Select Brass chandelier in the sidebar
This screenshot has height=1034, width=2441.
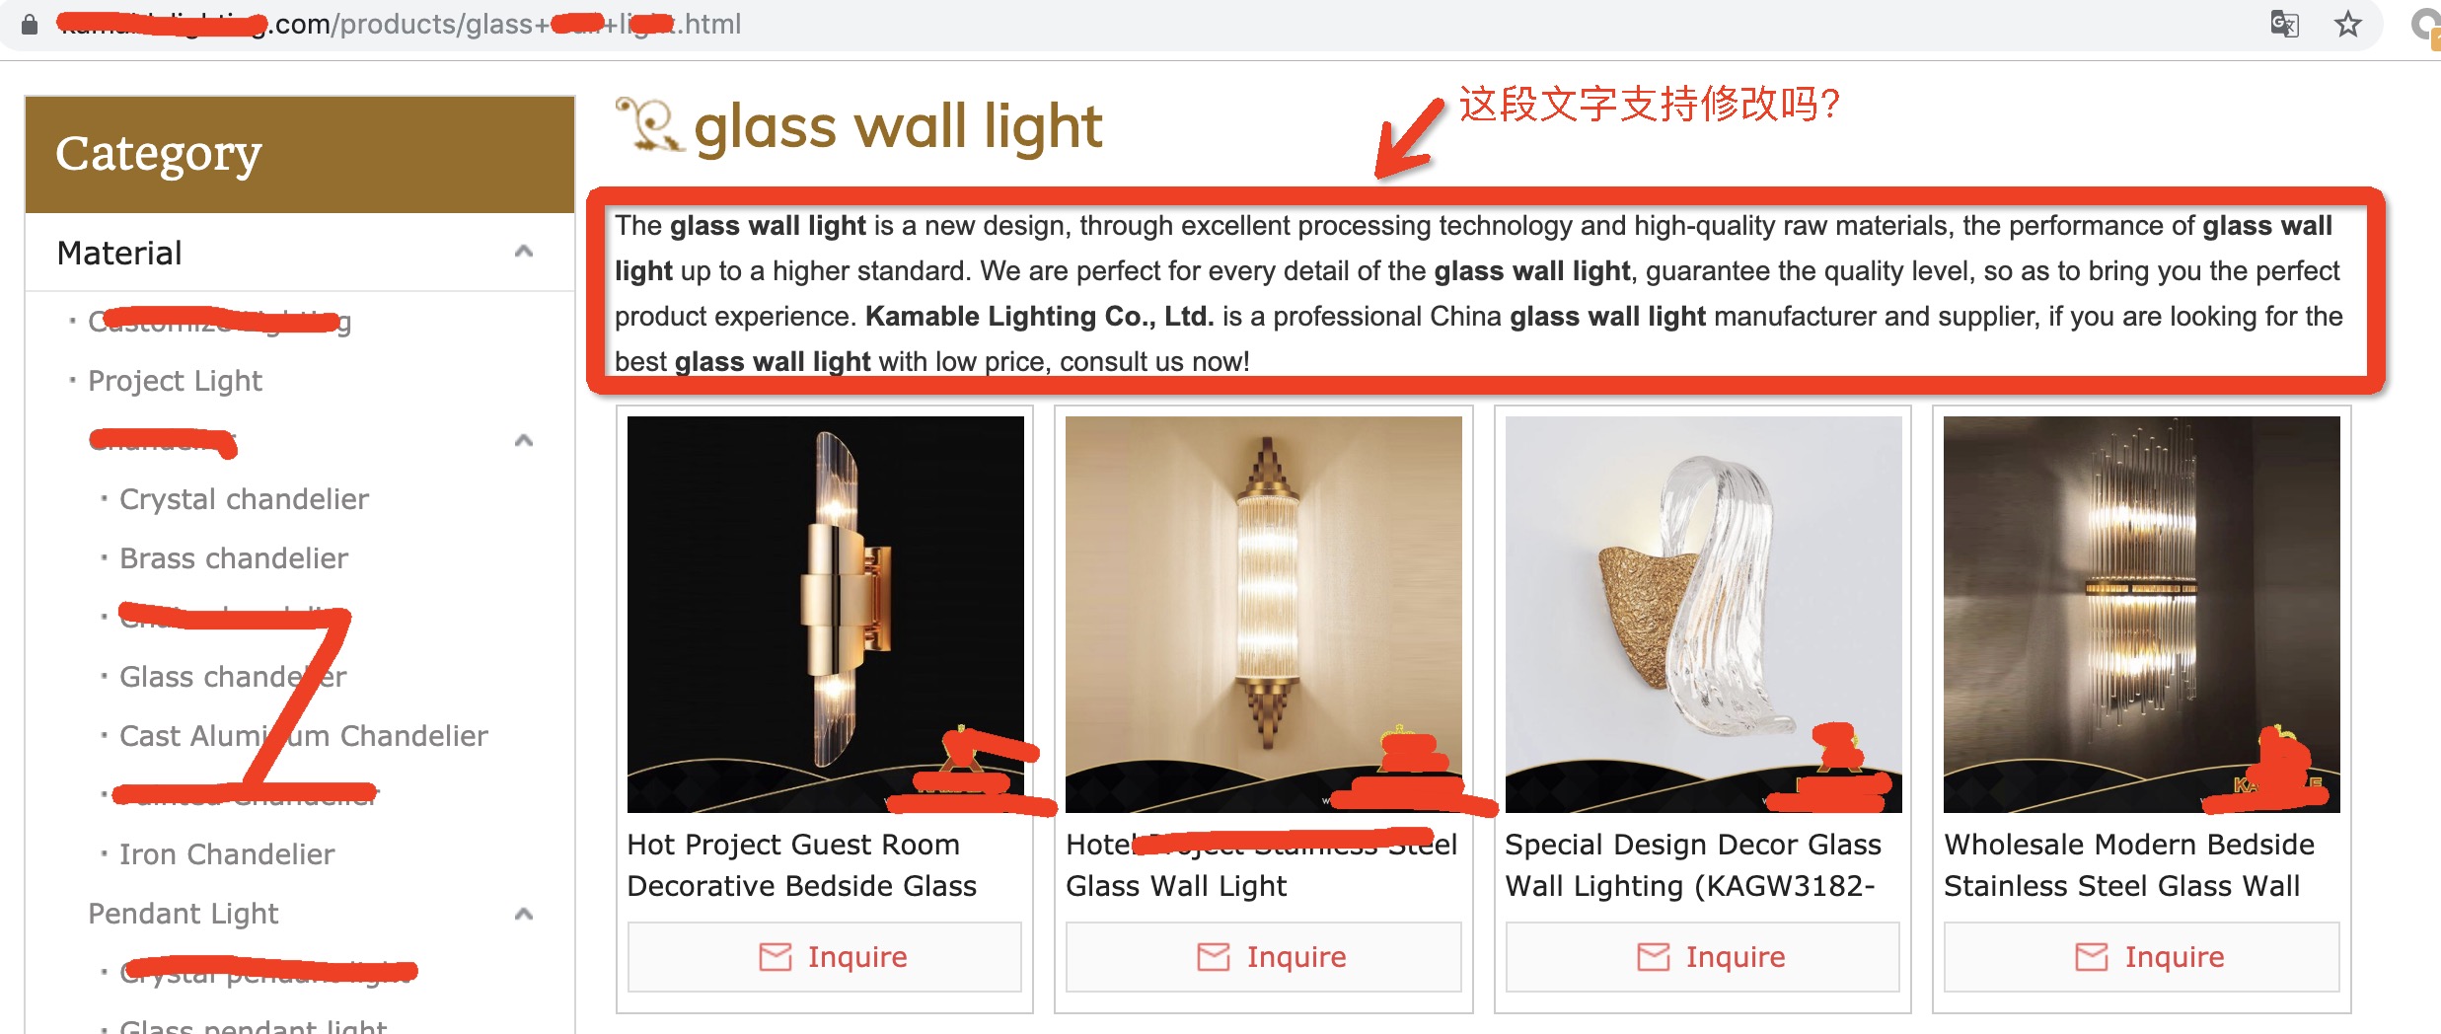click(x=234, y=558)
